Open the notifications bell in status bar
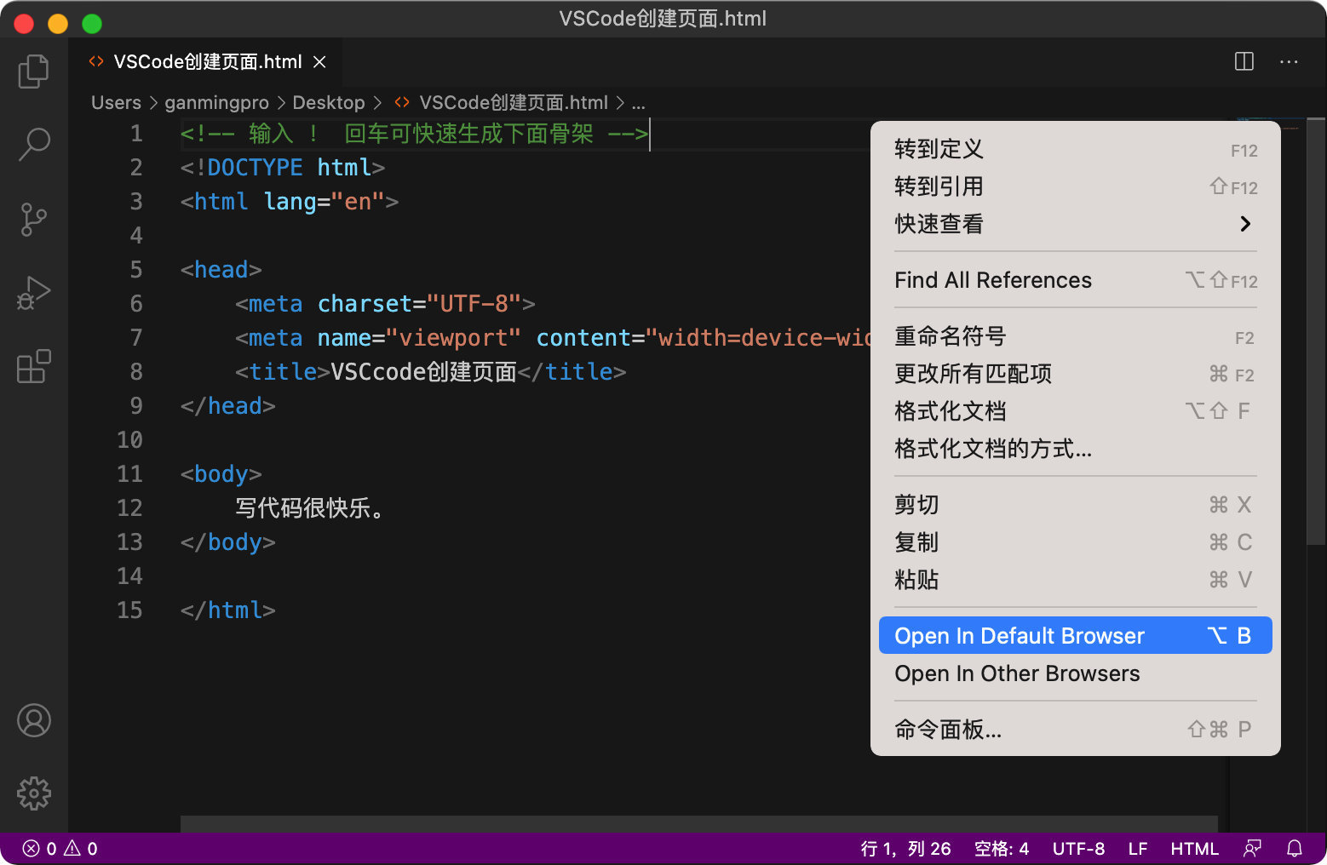Image resolution: width=1327 pixels, height=865 pixels. pyautogui.click(x=1295, y=849)
